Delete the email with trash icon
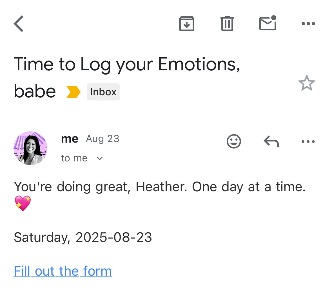 coord(227,23)
